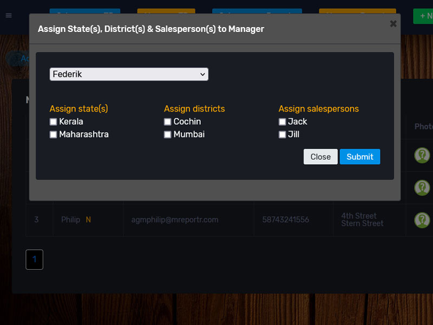Close the modal with the X icon

coord(393,24)
